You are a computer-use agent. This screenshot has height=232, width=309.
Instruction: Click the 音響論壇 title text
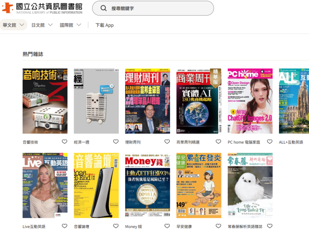coord(82,227)
